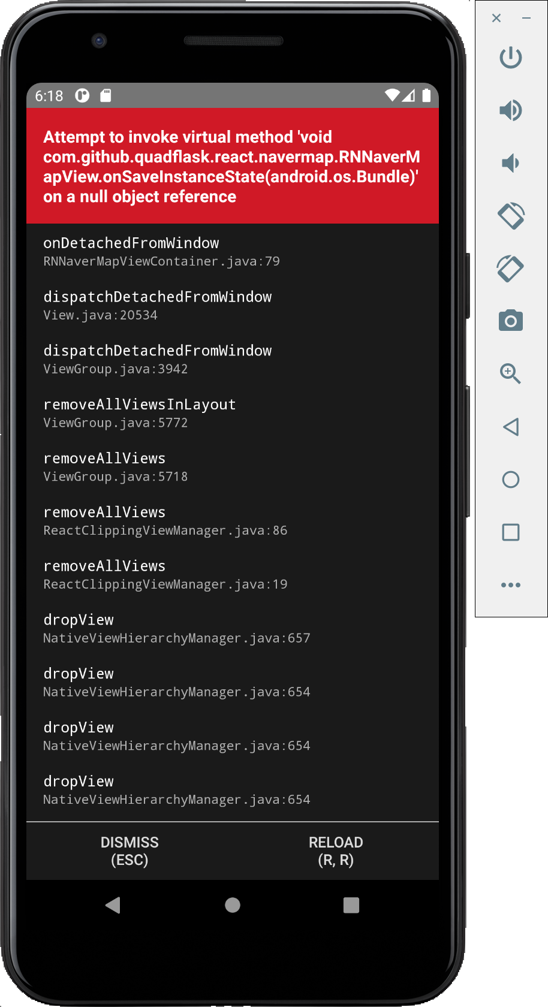Open RNNaverMapViewContainer.java line 79 frame

click(161, 261)
